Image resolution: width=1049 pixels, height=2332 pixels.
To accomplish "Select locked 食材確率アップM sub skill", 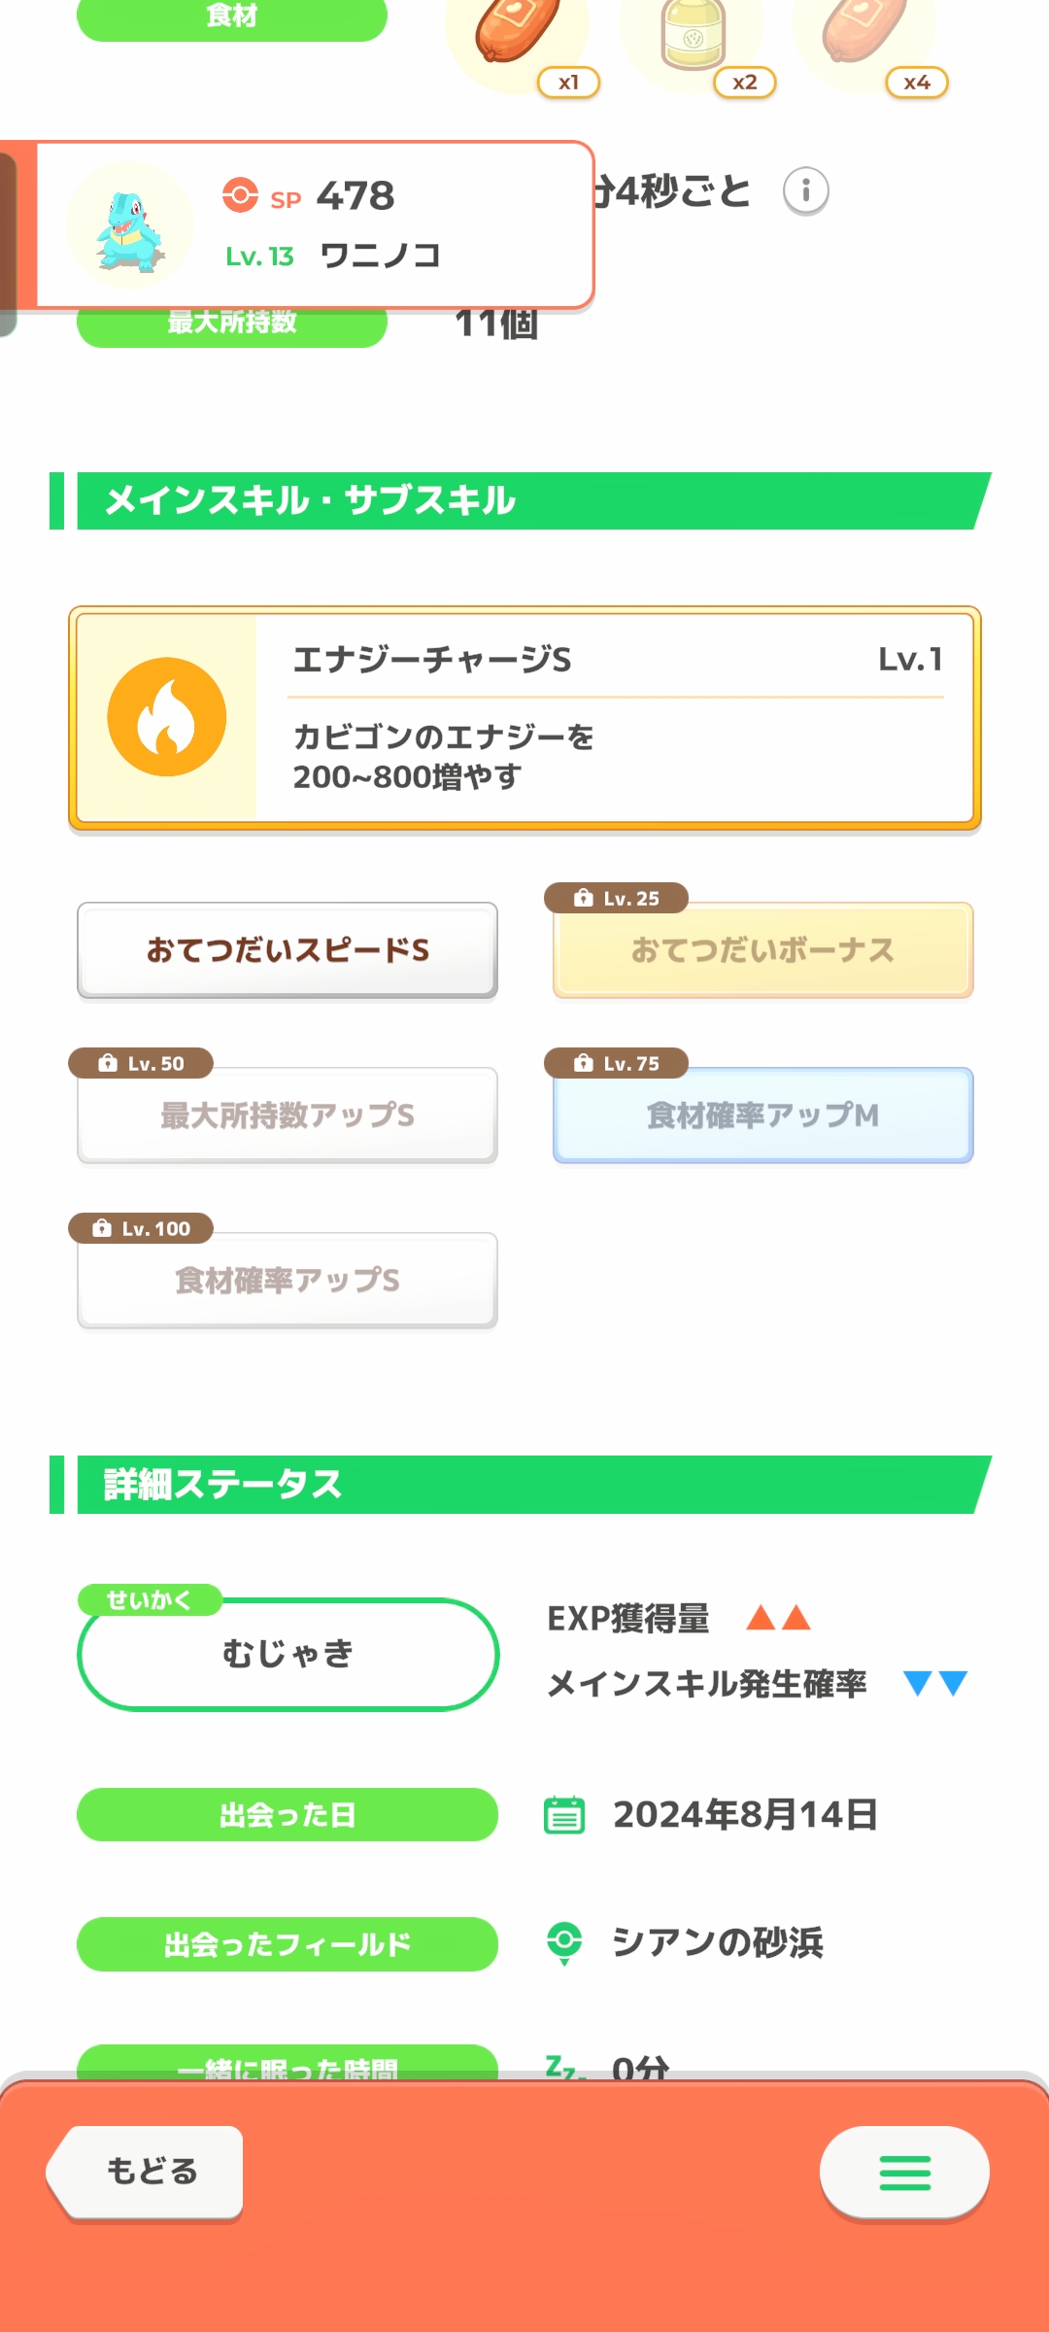I will (x=763, y=1115).
